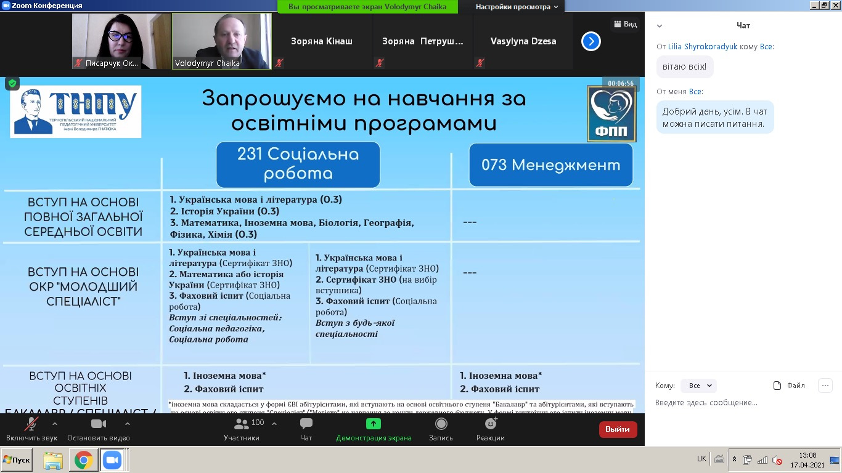The image size is (842, 473).
Task: Open the Участники participants panel
Action: [241, 429]
